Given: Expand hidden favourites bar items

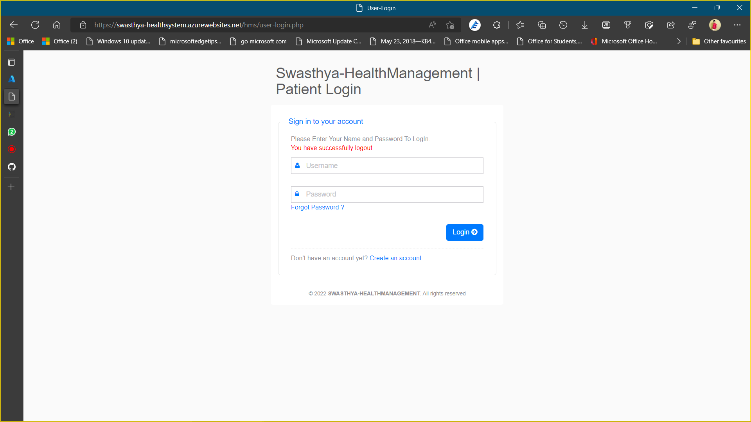Looking at the screenshot, I should coord(679,41).
